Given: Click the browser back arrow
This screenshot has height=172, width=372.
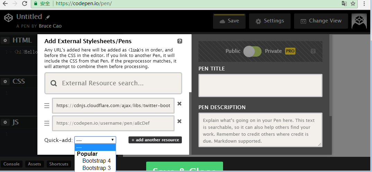Looking at the screenshot, I should point(5,3).
